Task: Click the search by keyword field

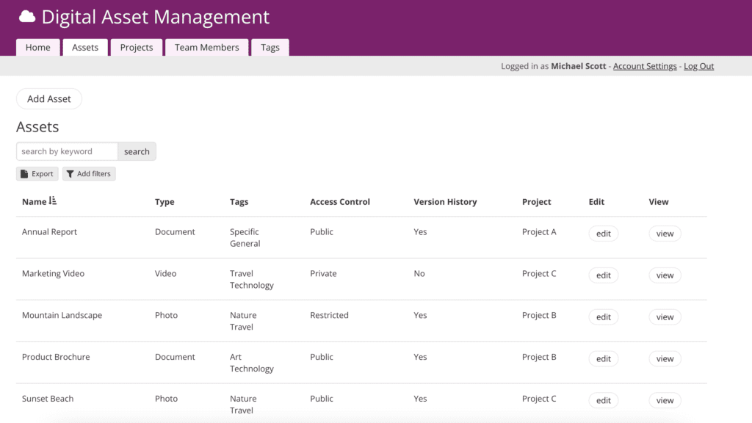Action: click(67, 151)
